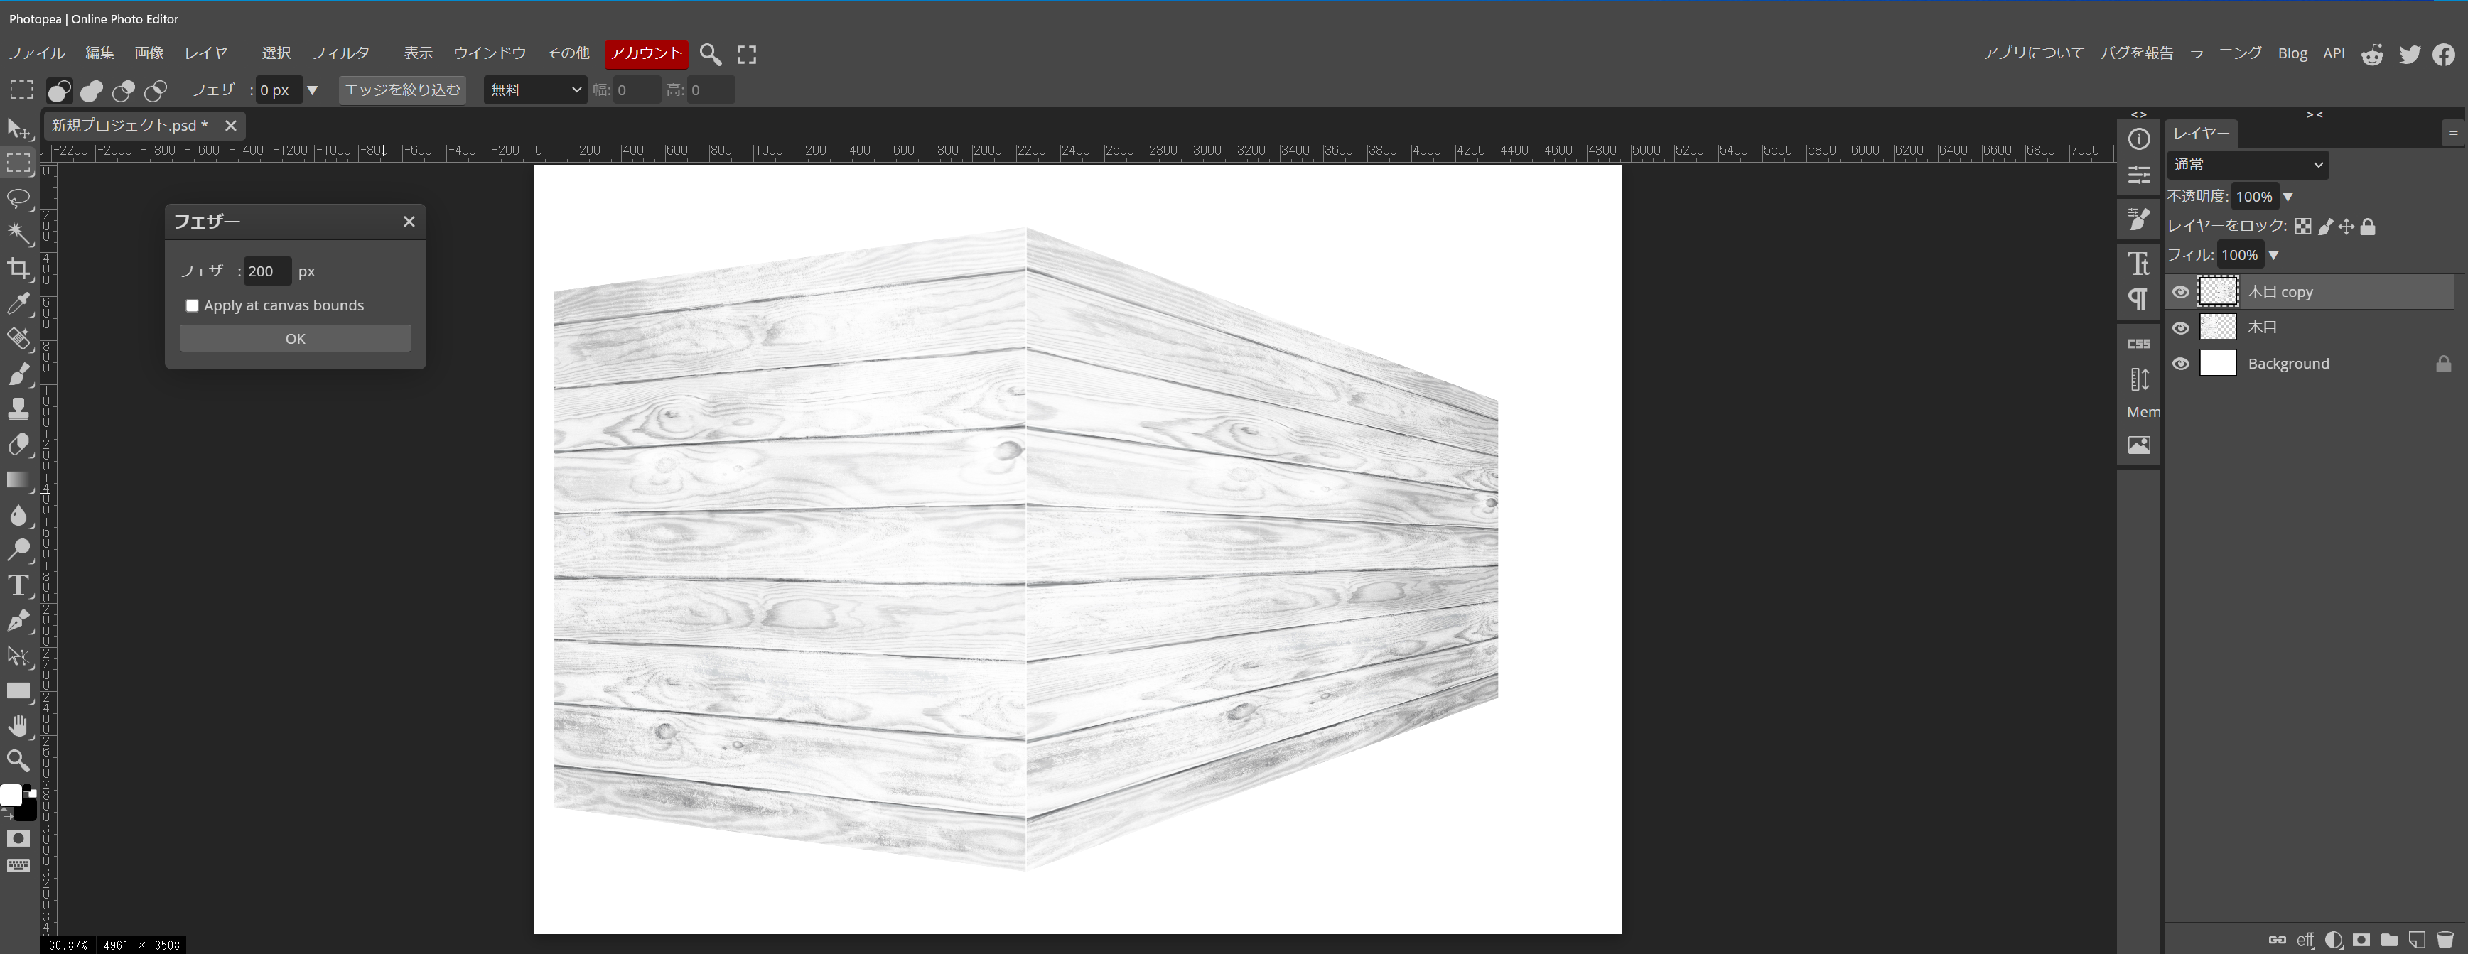
Task: Select the Eyedropper tool
Action: pos(18,303)
